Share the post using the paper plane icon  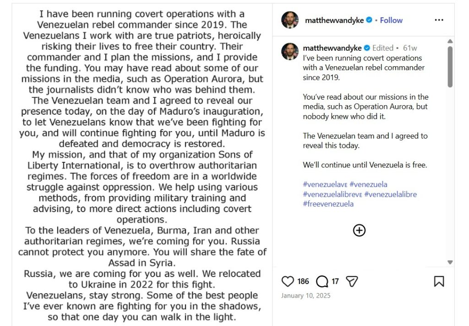pyautogui.click(x=352, y=281)
